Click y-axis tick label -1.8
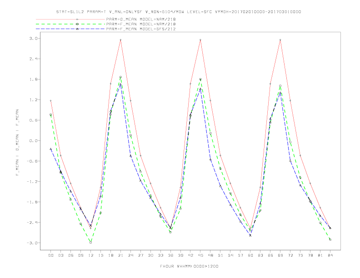This screenshot has width=360, height=278. [32, 202]
